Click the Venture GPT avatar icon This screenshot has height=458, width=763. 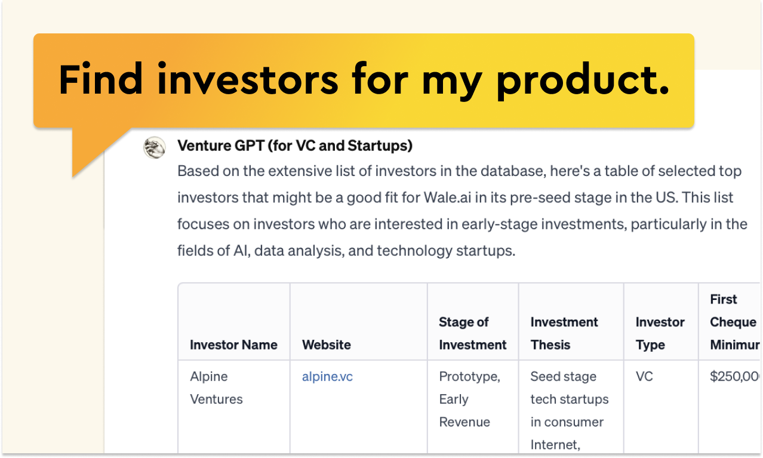pos(155,147)
